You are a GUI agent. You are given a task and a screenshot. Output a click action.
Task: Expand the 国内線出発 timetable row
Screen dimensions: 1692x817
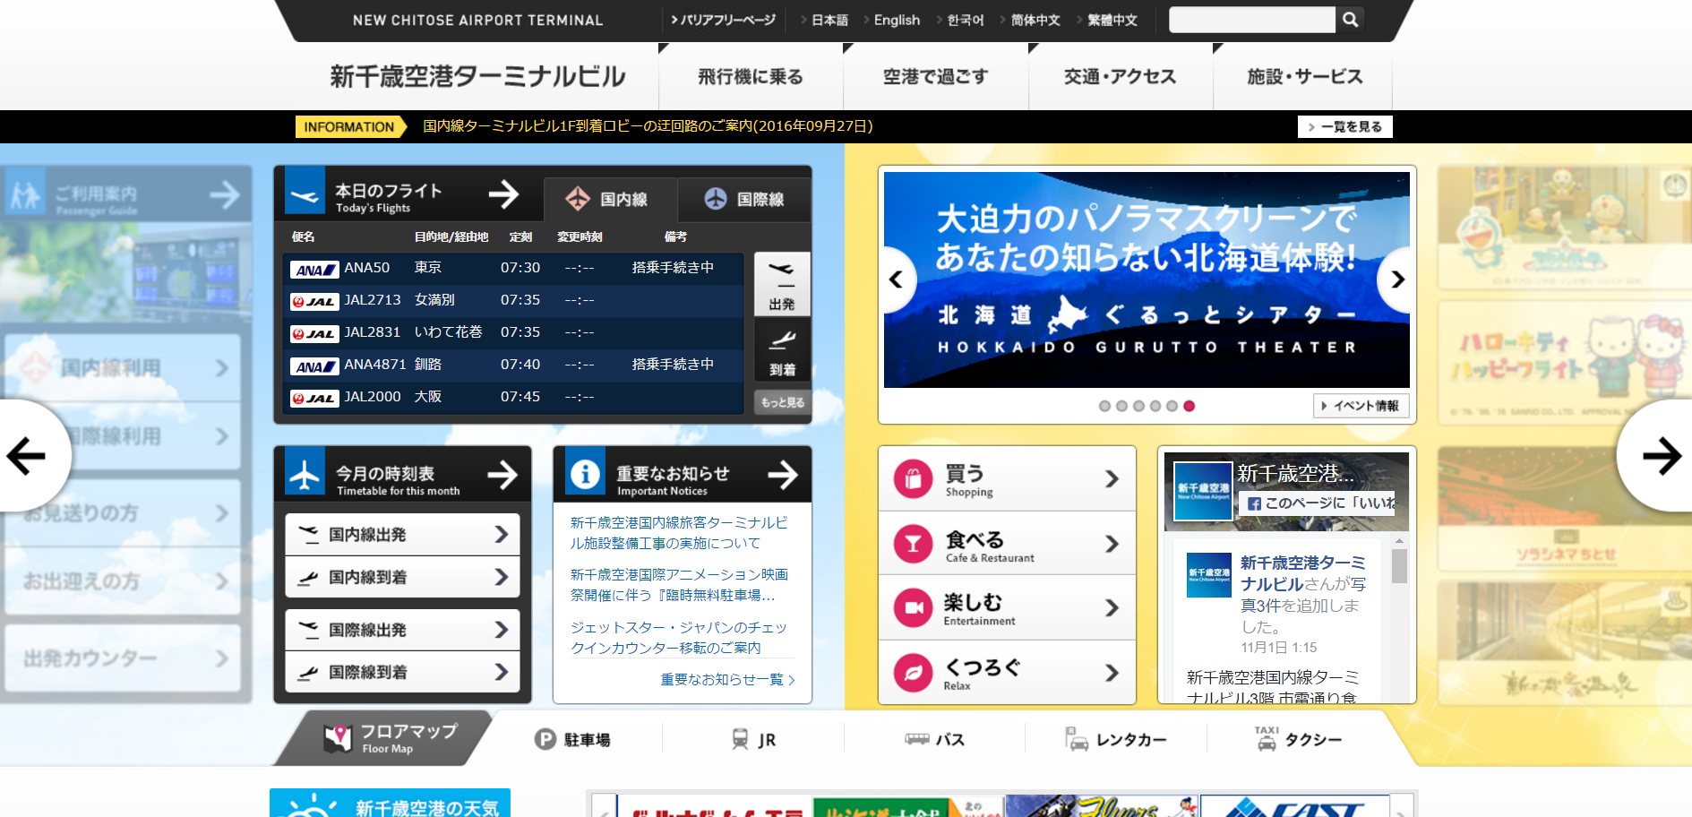(x=402, y=535)
